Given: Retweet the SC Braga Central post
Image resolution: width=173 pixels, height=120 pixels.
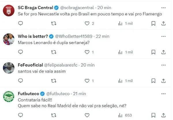Looking at the screenshot, I should pyautogui.click(x=54, y=23).
